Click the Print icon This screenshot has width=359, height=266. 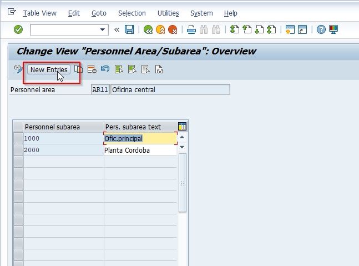click(x=191, y=30)
